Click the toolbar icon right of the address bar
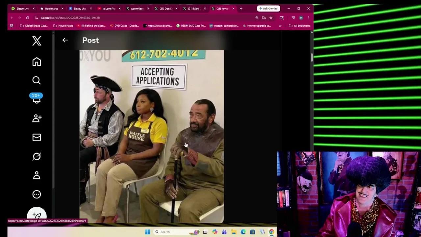 (282, 18)
